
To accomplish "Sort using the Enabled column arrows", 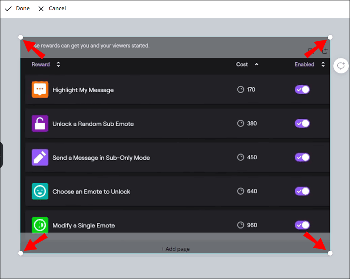I will (323, 65).
